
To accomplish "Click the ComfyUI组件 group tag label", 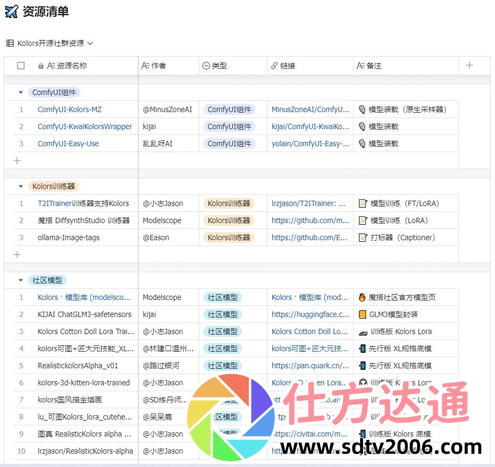I will (x=54, y=92).
